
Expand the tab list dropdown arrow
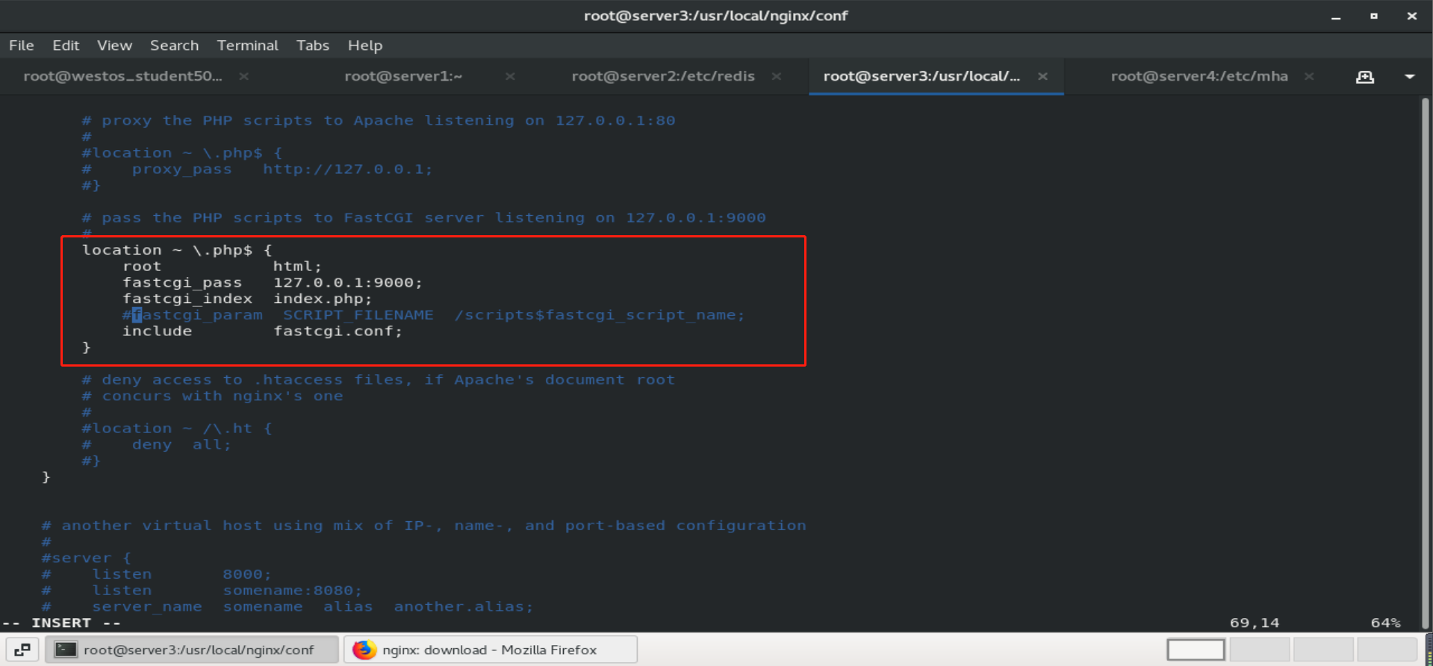pos(1410,77)
